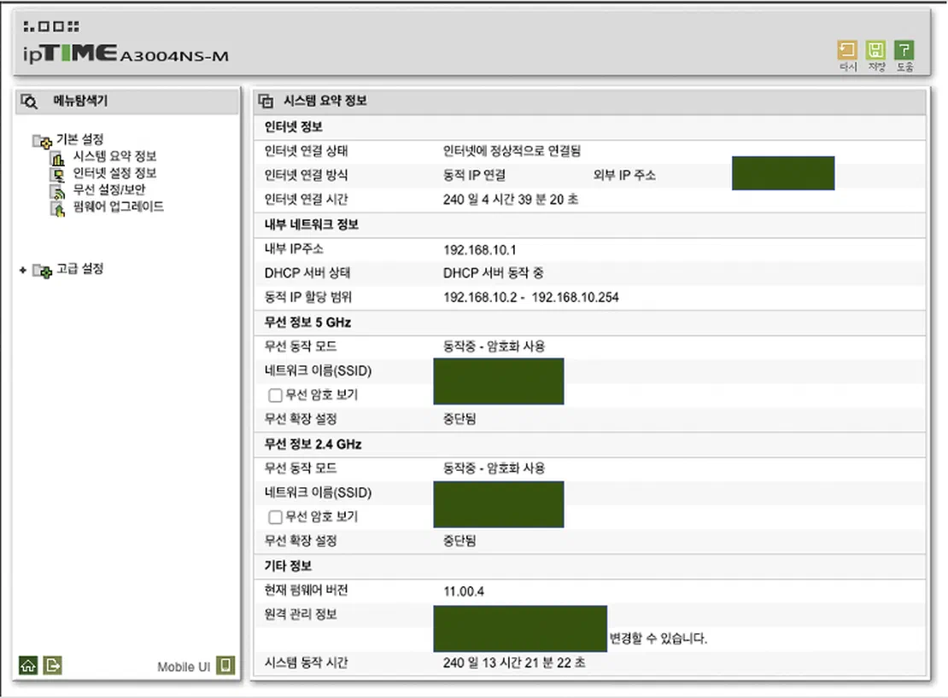This screenshot has height=698, width=948.
Task: Click the menu explorer magnifier icon
Action: [x=29, y=102]
